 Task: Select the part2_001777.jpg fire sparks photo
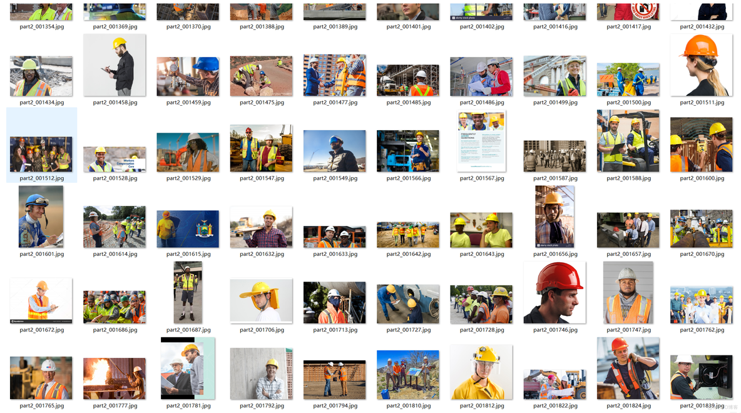[x=115, y=378]
